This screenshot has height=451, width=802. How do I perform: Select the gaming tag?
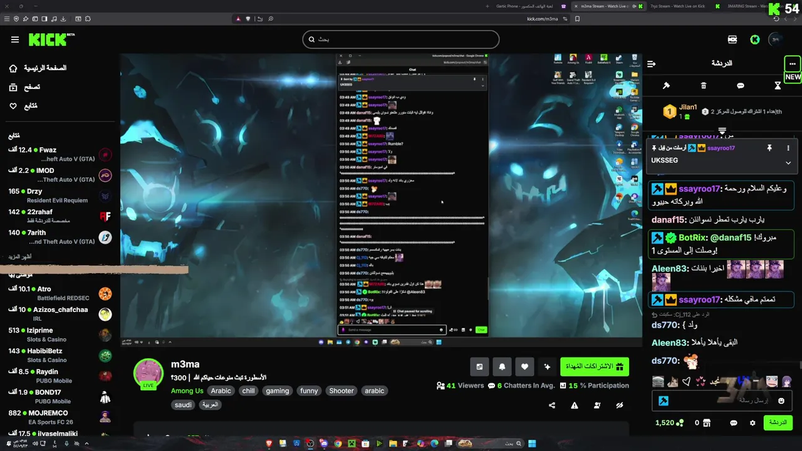(x=277, y=391)
